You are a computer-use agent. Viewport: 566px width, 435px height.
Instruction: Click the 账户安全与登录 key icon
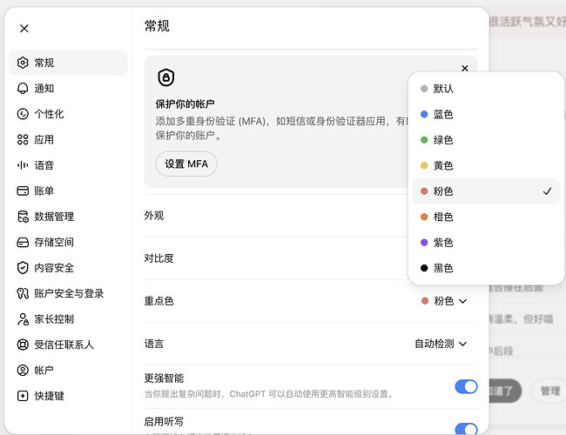pyautogui.click(x=23, y=293)
